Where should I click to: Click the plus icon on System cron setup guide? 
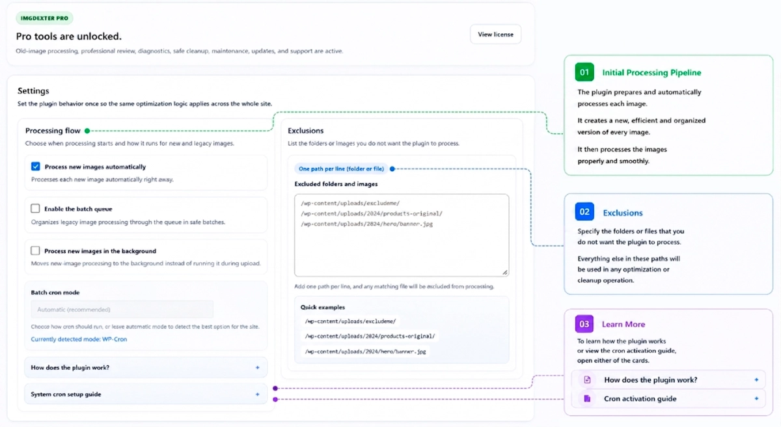coord(258,394)
